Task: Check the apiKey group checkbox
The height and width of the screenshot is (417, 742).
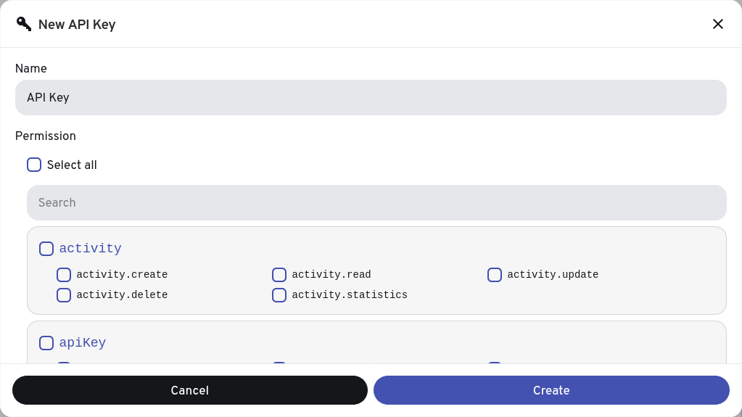Action: click(x=46, y=343)
